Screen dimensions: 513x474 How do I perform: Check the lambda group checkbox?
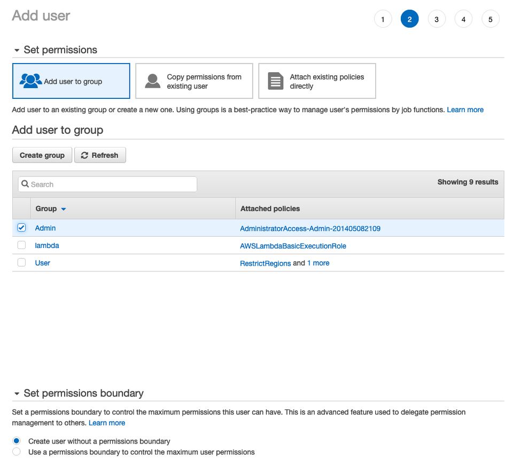pyautogui.click(x=21, y=245)
